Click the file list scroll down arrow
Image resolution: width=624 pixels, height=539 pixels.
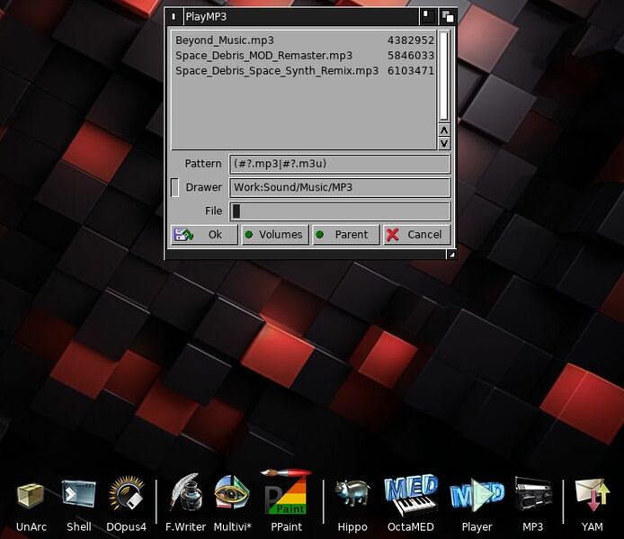tap(443, 143)
